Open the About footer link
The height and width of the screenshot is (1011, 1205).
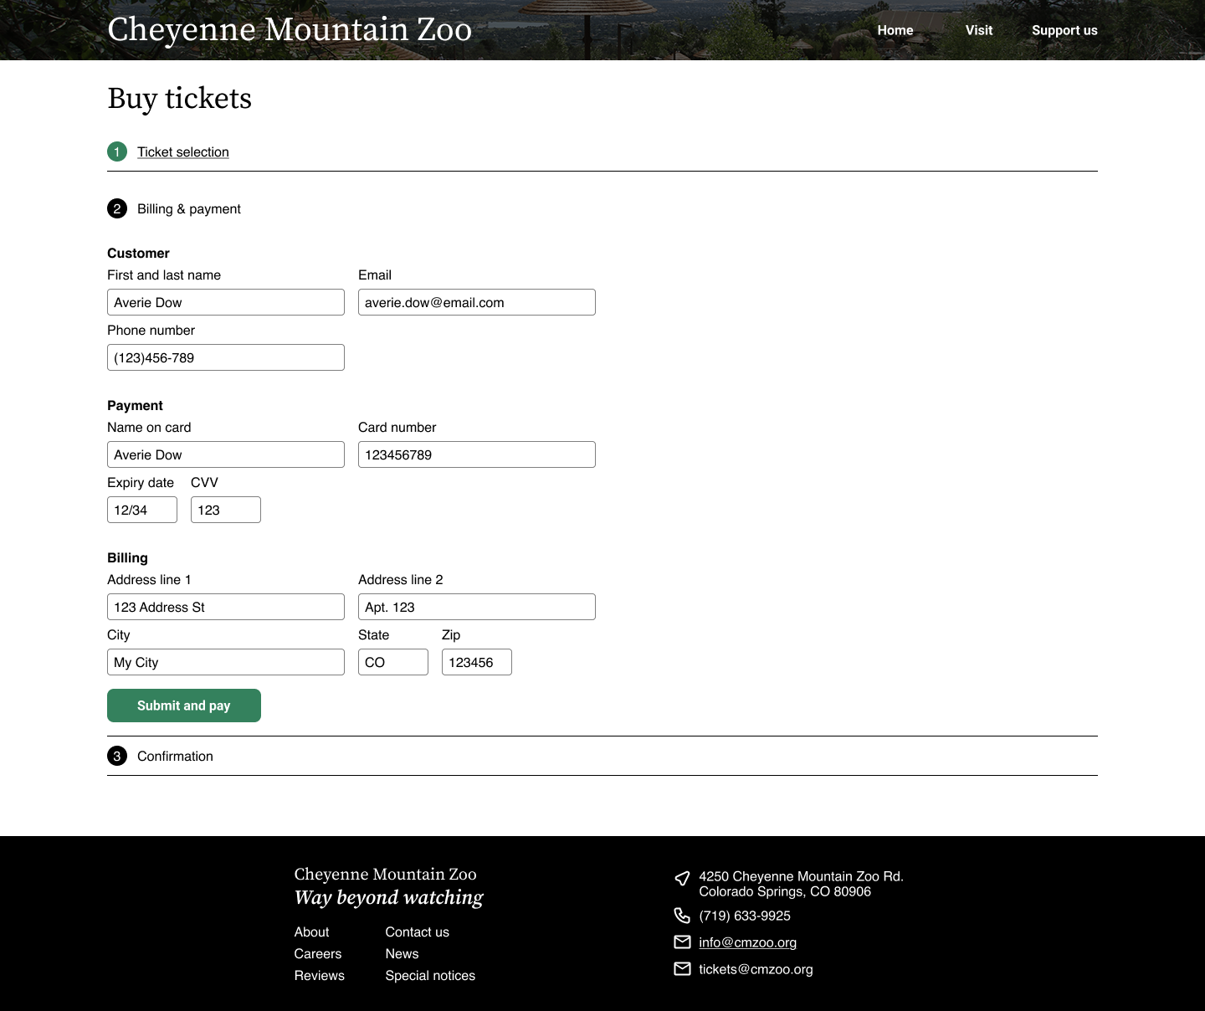click(311, 931)
